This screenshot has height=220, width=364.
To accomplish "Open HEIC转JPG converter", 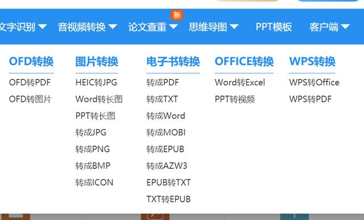I will click(x=96, y=82).
